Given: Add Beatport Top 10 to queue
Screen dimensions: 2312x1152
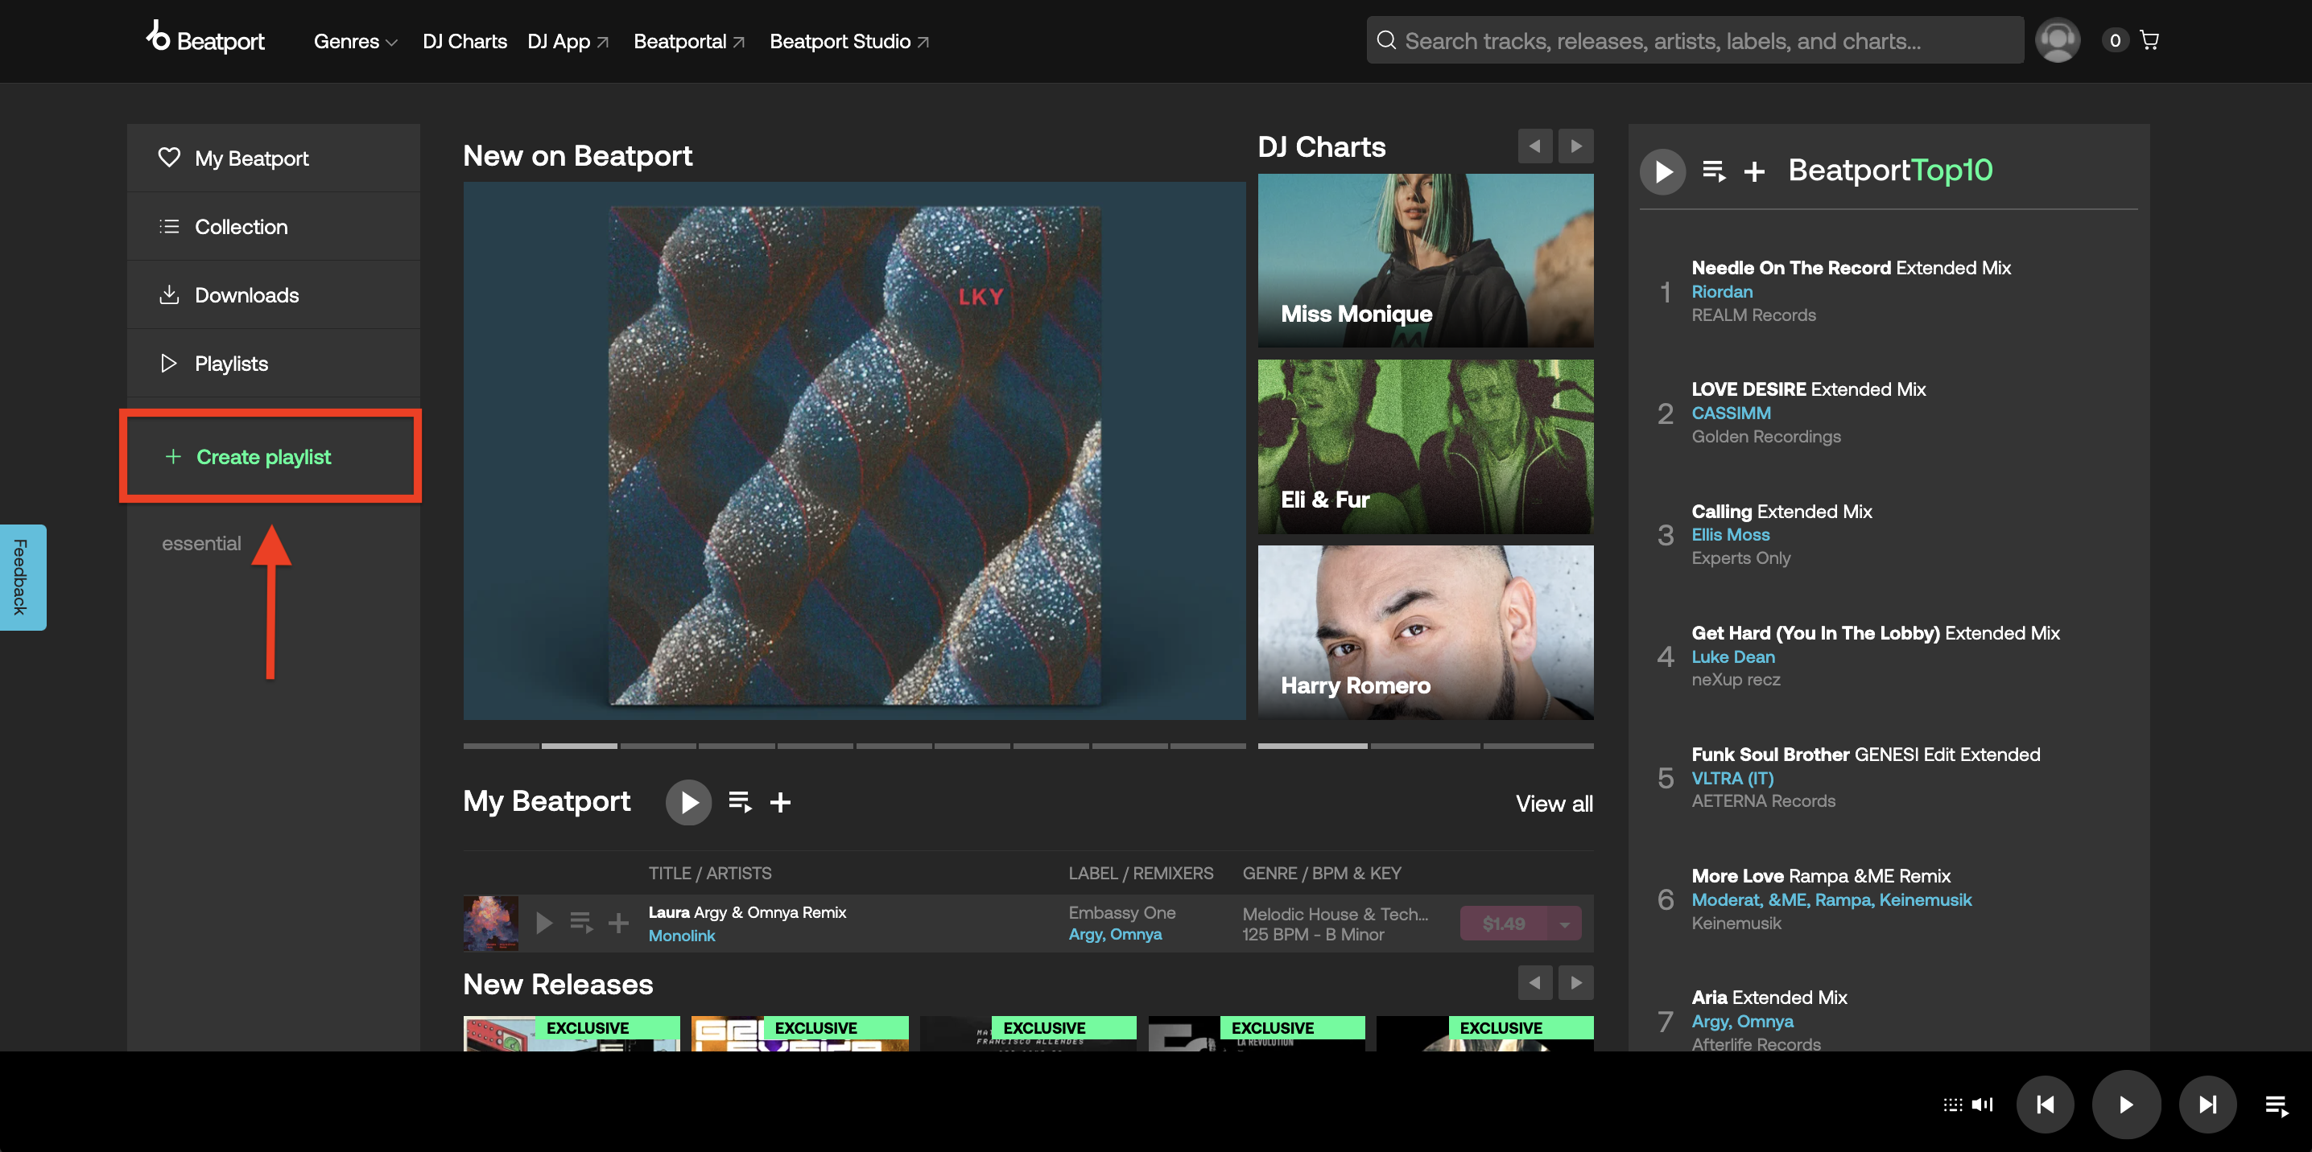Looking at the screenshot, I should tap(1714, 171).
